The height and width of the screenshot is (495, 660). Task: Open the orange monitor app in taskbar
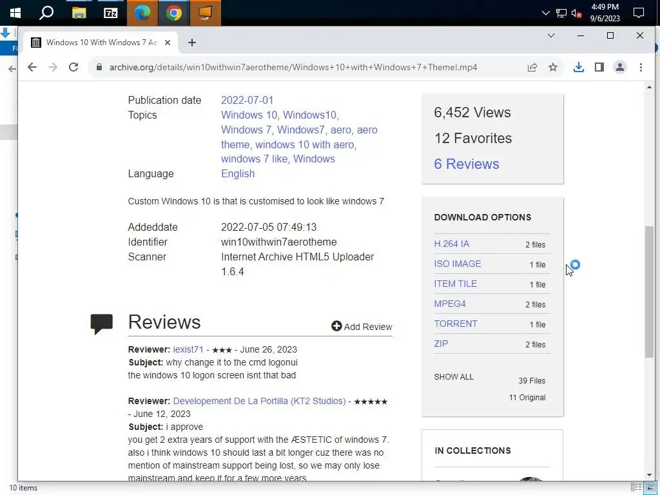[206, 13]
